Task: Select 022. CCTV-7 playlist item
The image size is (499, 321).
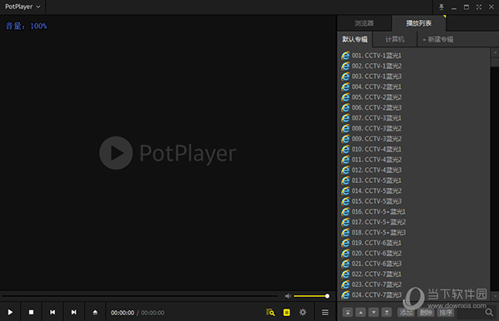Action: [x=413, y=274]
